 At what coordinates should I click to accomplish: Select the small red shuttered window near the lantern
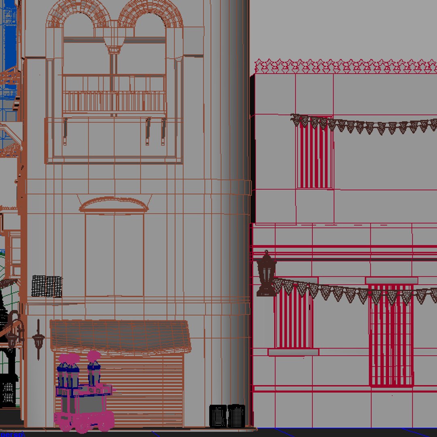293,318
